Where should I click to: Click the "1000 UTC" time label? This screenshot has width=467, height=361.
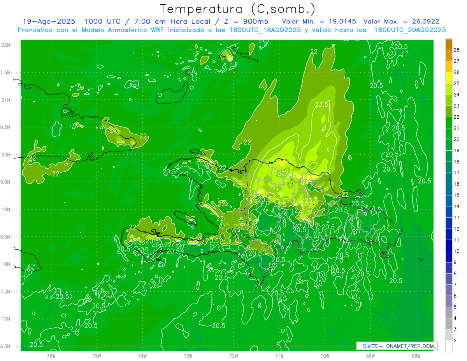pyautogui.click(x=102, y=21)
